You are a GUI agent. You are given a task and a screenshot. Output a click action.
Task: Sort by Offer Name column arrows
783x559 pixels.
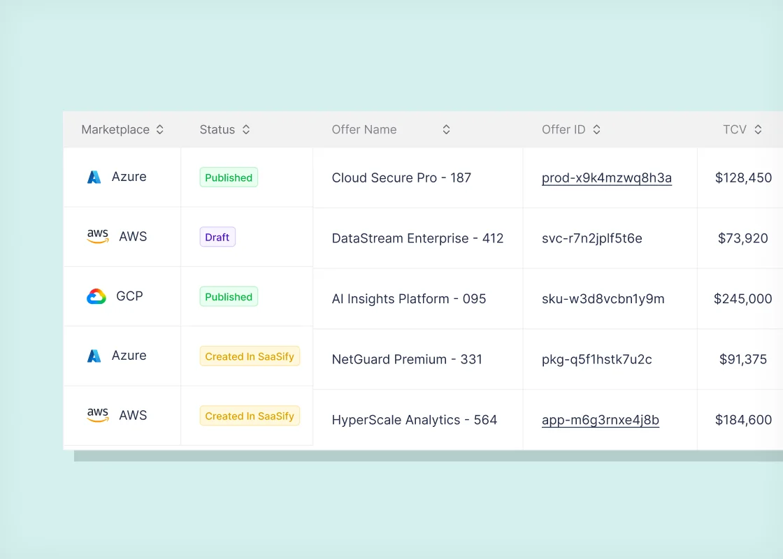point(447,130)
